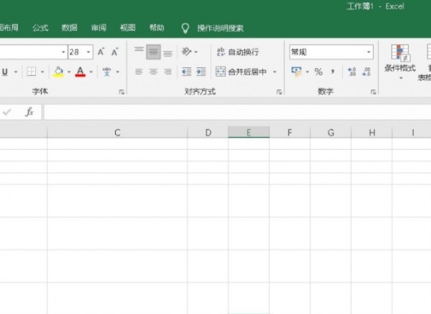Align text to the right
Image resolution: width=431 pixels, height=314 pixels.
pyautogui.click(x=167, y=72)
